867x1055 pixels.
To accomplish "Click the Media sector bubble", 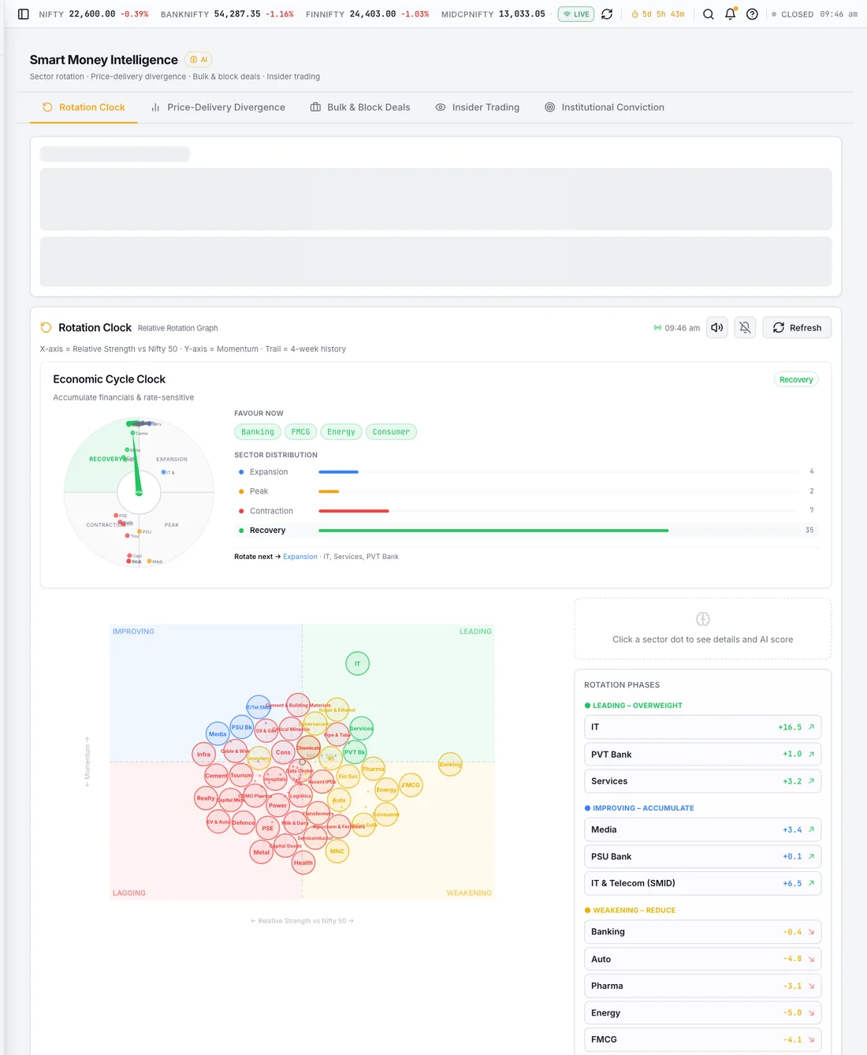I will [x=218, y=733].
